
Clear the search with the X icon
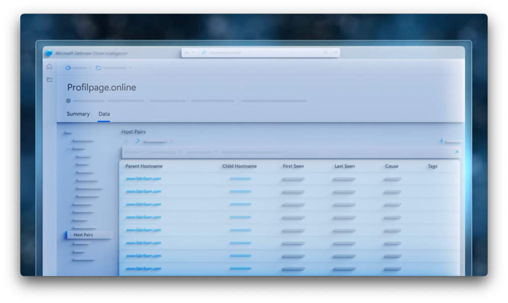click(x=325, y=52)
